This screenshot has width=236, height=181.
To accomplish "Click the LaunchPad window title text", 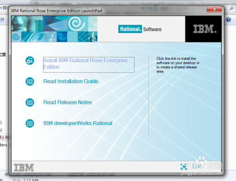I will pyautogui.click(x=57, y=11).
